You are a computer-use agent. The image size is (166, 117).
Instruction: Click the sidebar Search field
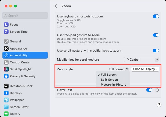pos(25,16)
